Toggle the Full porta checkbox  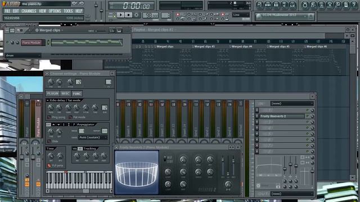[49, 166]
